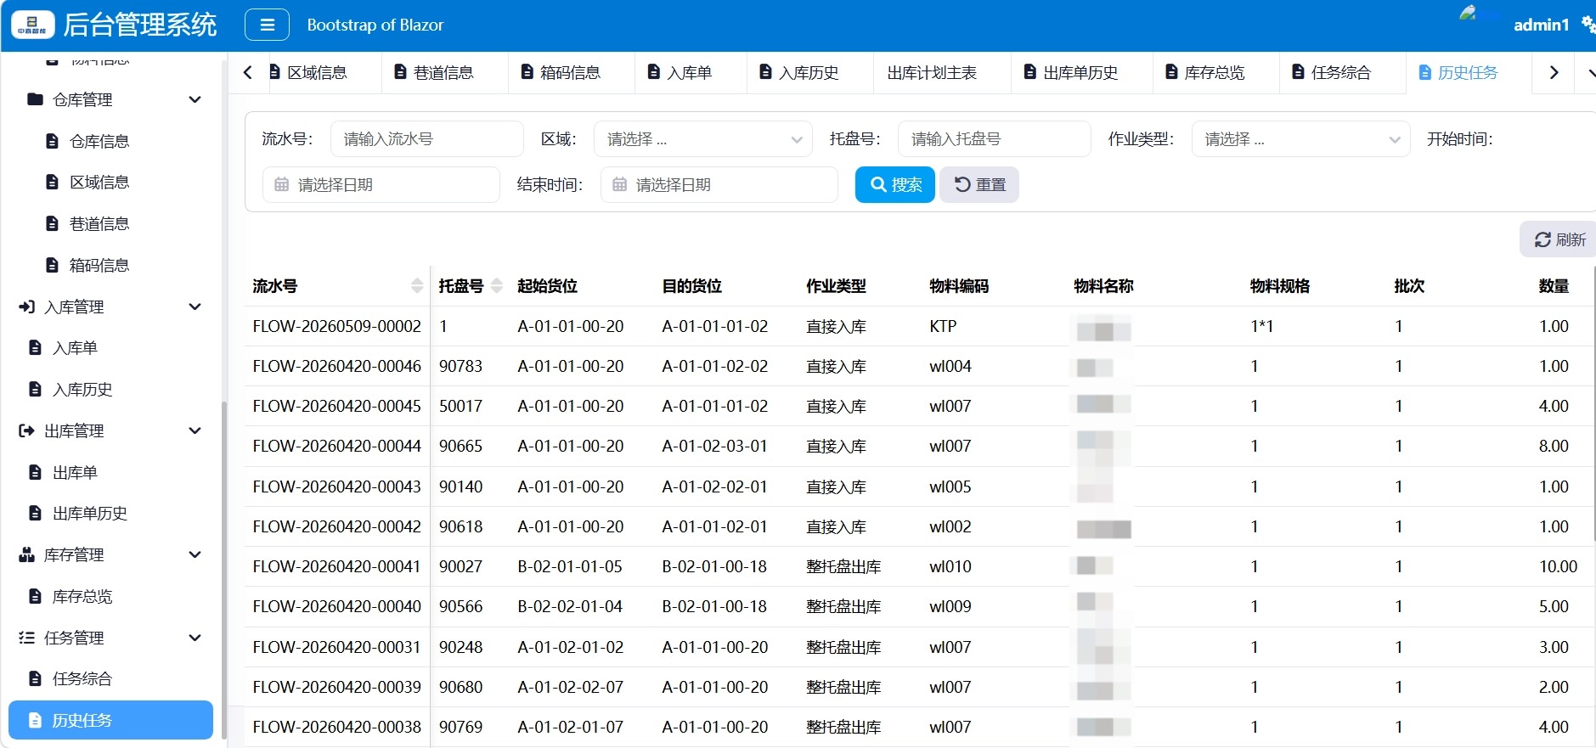
Task: Click the 搜索 button
Action: coord(895,184)
